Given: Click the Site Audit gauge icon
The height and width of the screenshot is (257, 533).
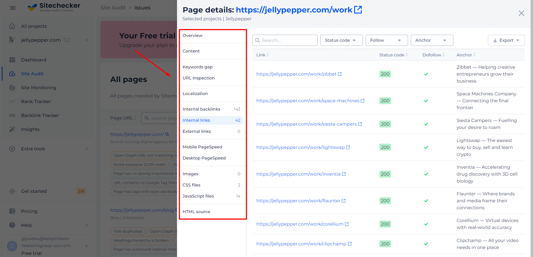Looking at the screenshot, I should 12,74.
